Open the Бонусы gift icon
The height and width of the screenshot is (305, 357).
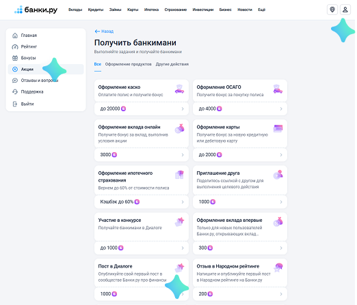point(15,58)
